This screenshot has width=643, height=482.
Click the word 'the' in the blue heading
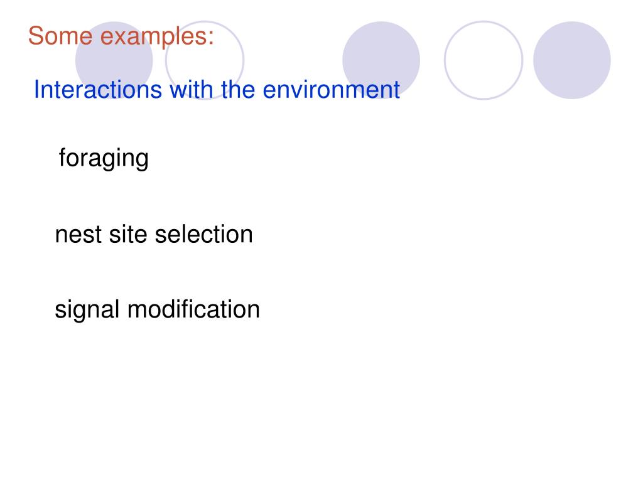pos(238,89)
